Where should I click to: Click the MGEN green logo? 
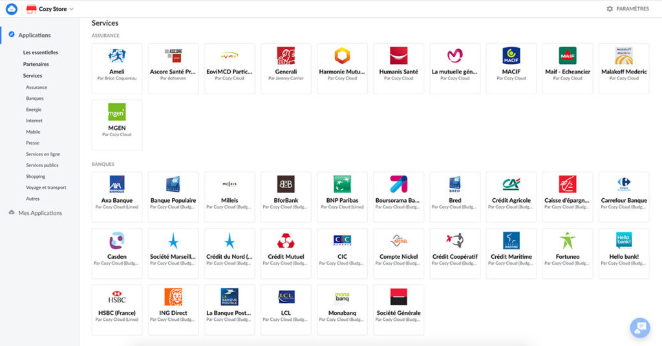point(117,112)
